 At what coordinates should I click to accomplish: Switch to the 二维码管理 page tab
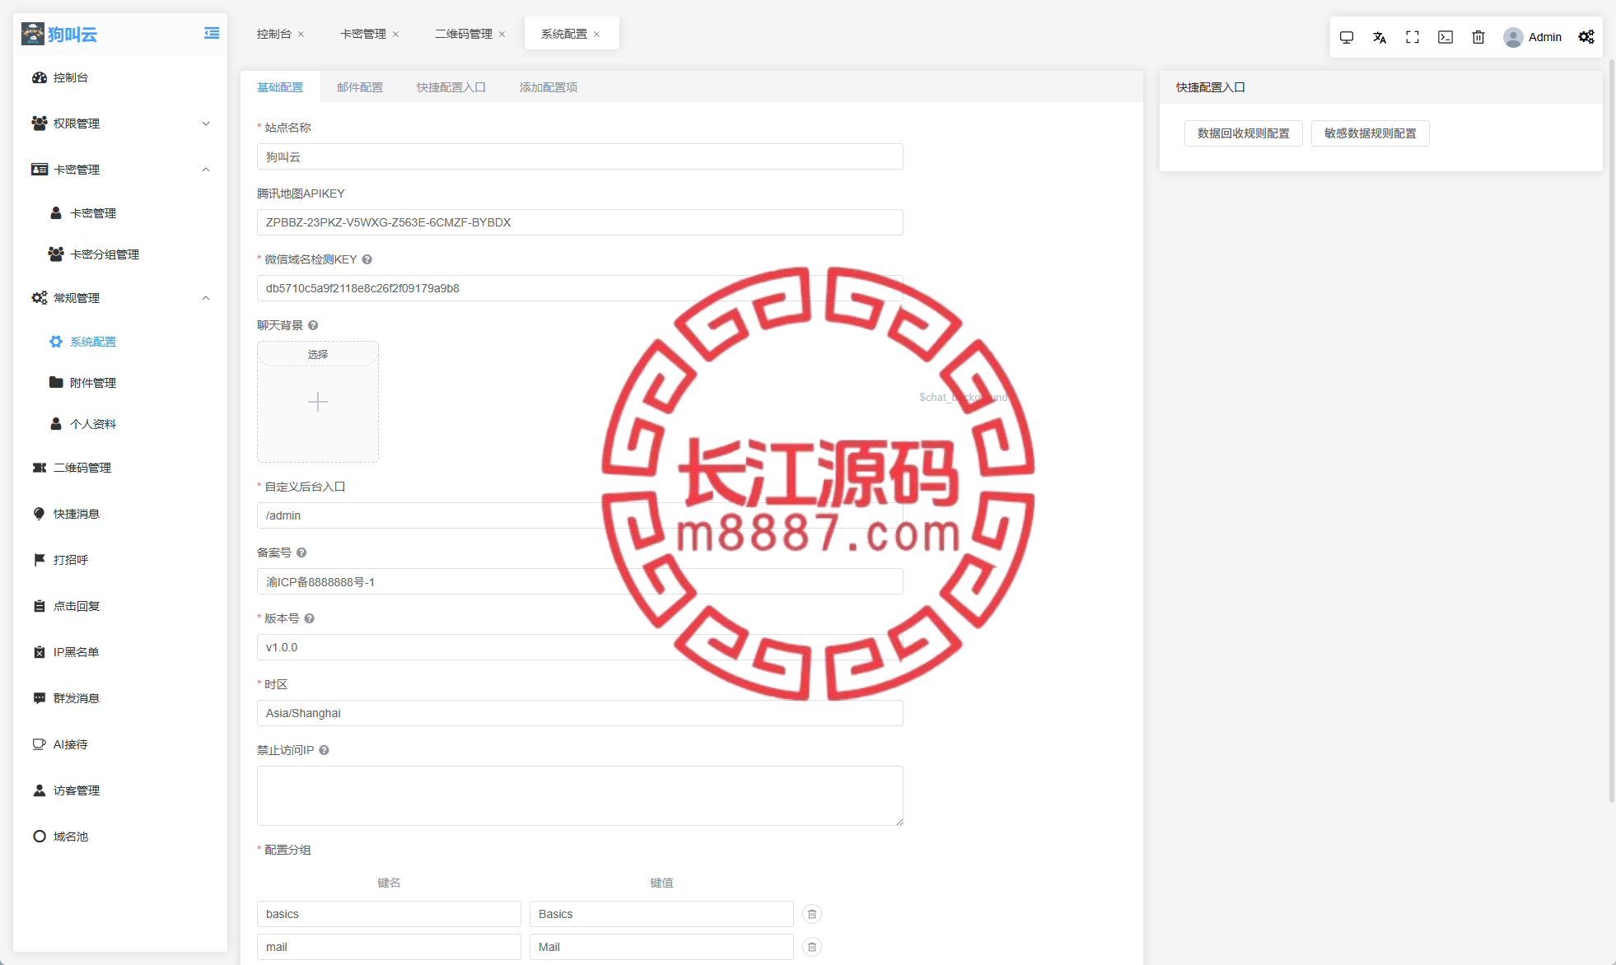[464, 34]
